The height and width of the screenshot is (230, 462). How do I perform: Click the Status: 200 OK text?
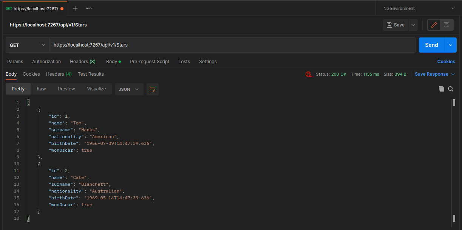[331, 74]
